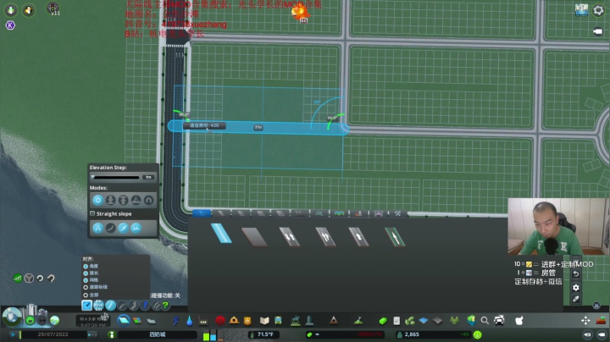Open the landscaping terrain tool icon
This screenshot has width=610, height=342.
click(x=358, y=321)
